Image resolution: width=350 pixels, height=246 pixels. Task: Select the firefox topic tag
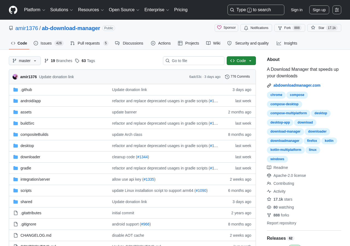coord(312,141)
